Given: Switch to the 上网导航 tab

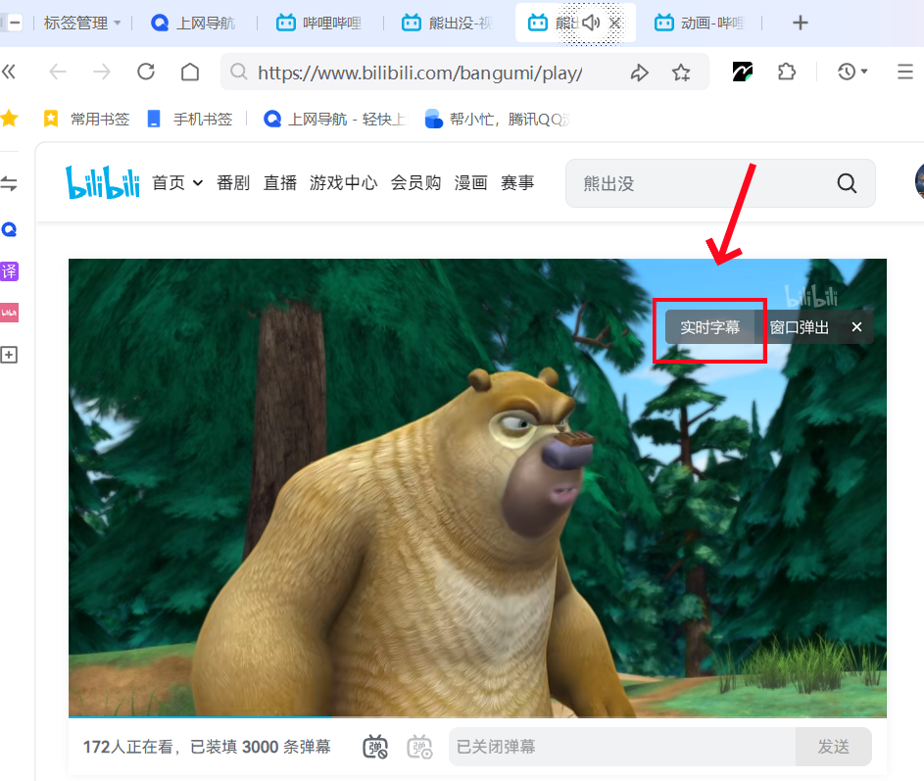Looking at the screenshot, I should [194, 23].
